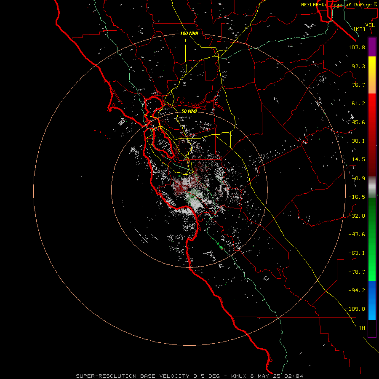The width and height of the screenshot is (379, 379).
Task: Click the 50 NMI range ring label
Action: tap(189, 111)
